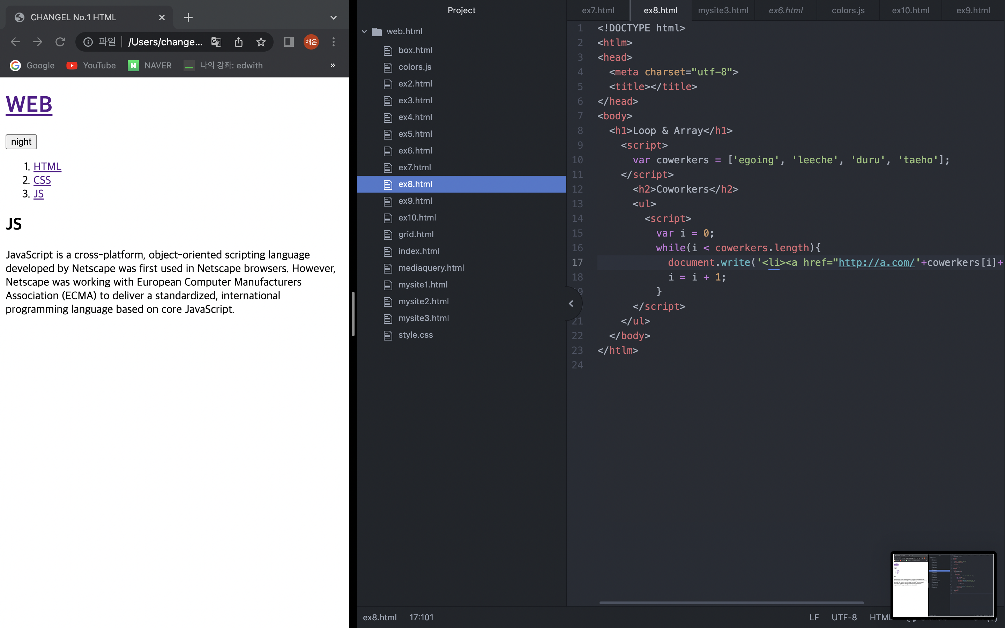Screen dimensions: 1005x628
Task: Click the translate page icon
Action: [x=216, y=42]
